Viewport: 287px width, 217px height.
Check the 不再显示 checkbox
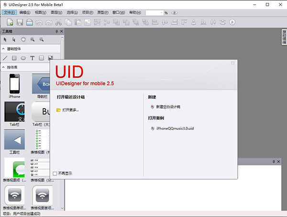[x=55, y=173]
